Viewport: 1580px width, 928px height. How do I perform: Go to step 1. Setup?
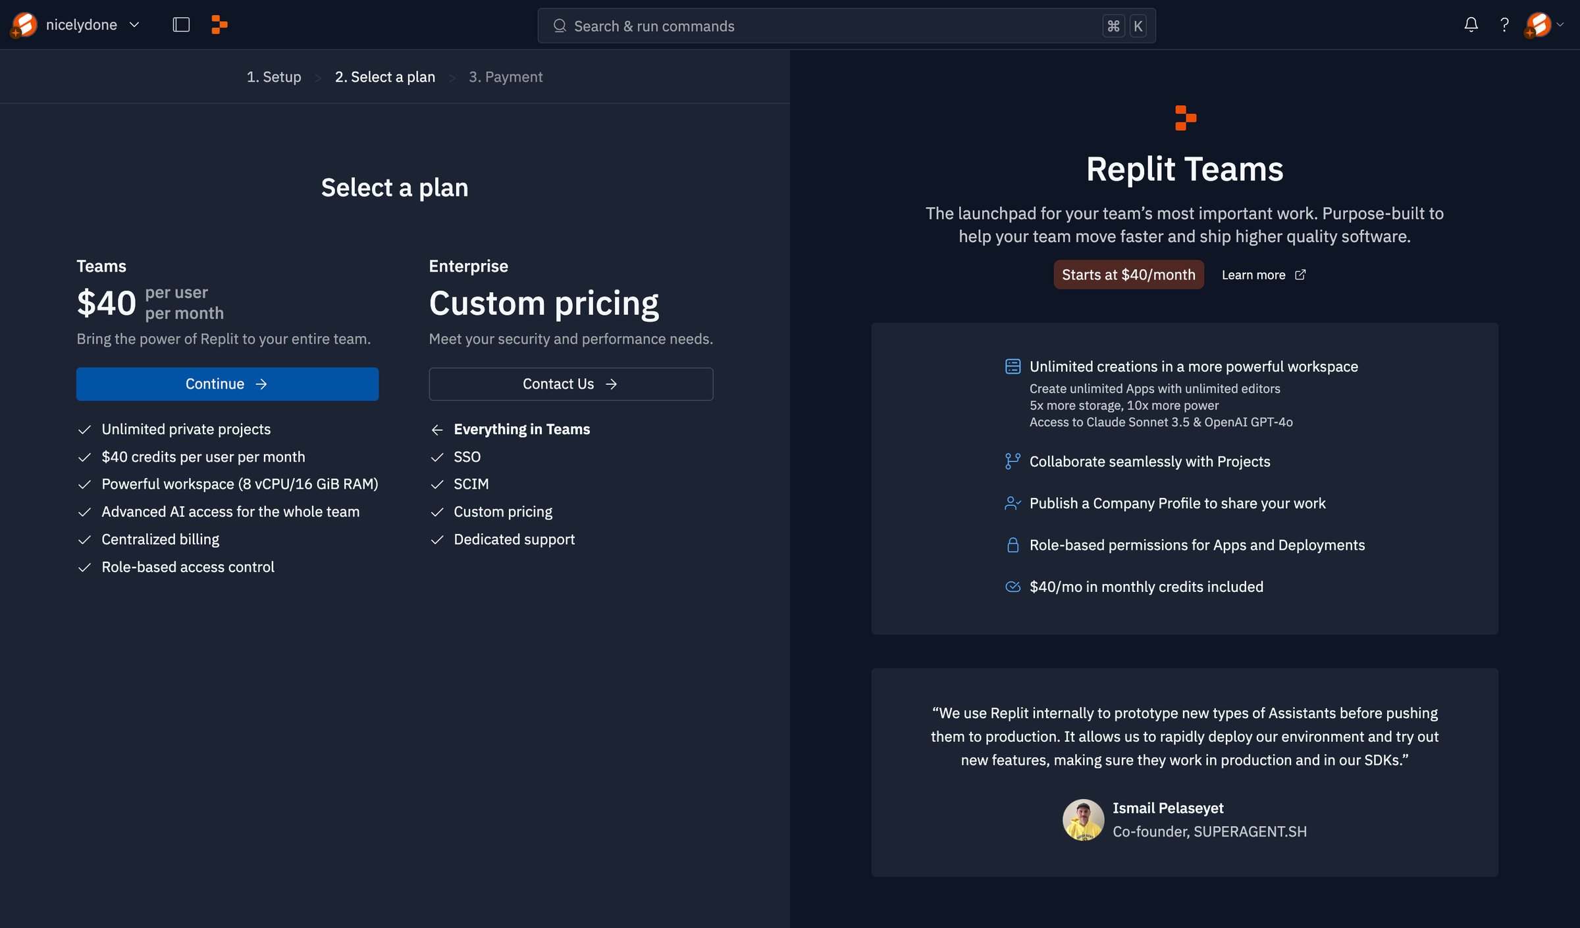274,77
